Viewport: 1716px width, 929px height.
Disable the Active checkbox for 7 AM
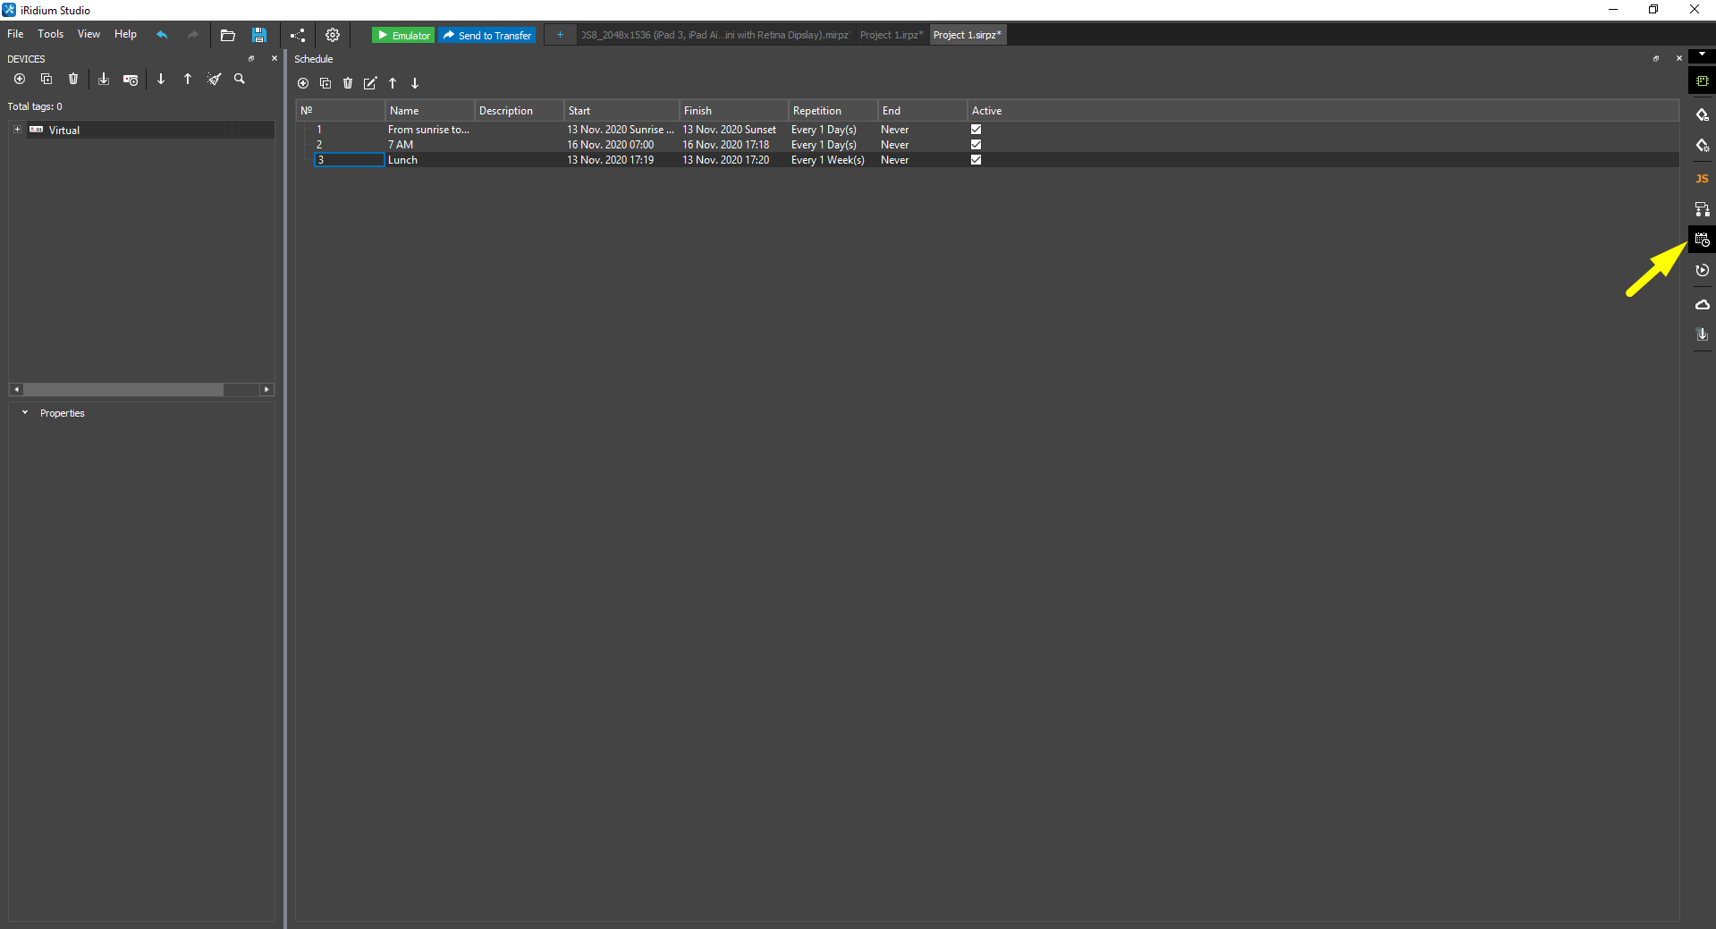coord(976,144)
